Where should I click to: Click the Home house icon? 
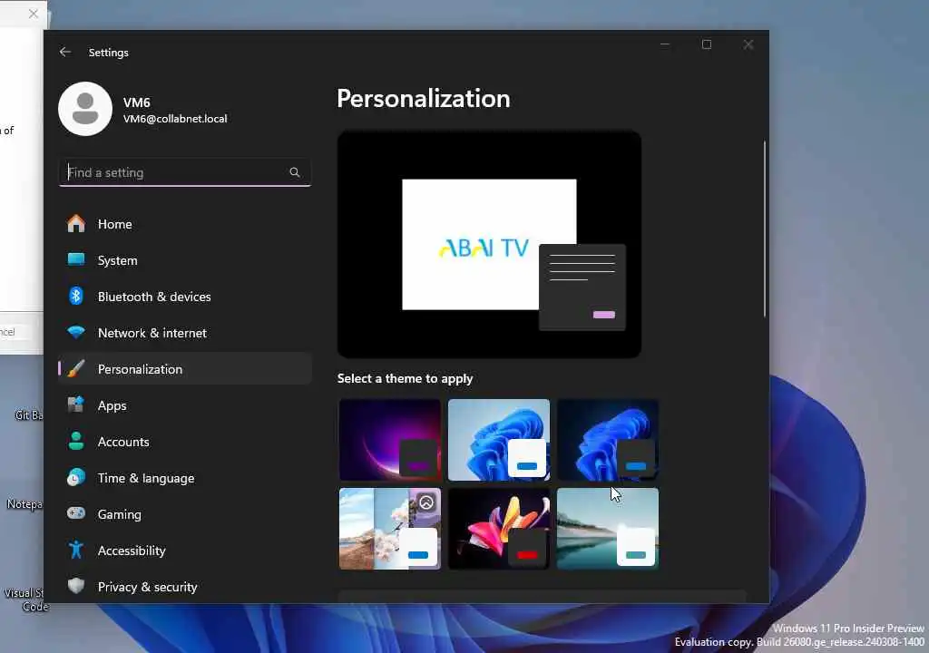click(x=76, y=224)
